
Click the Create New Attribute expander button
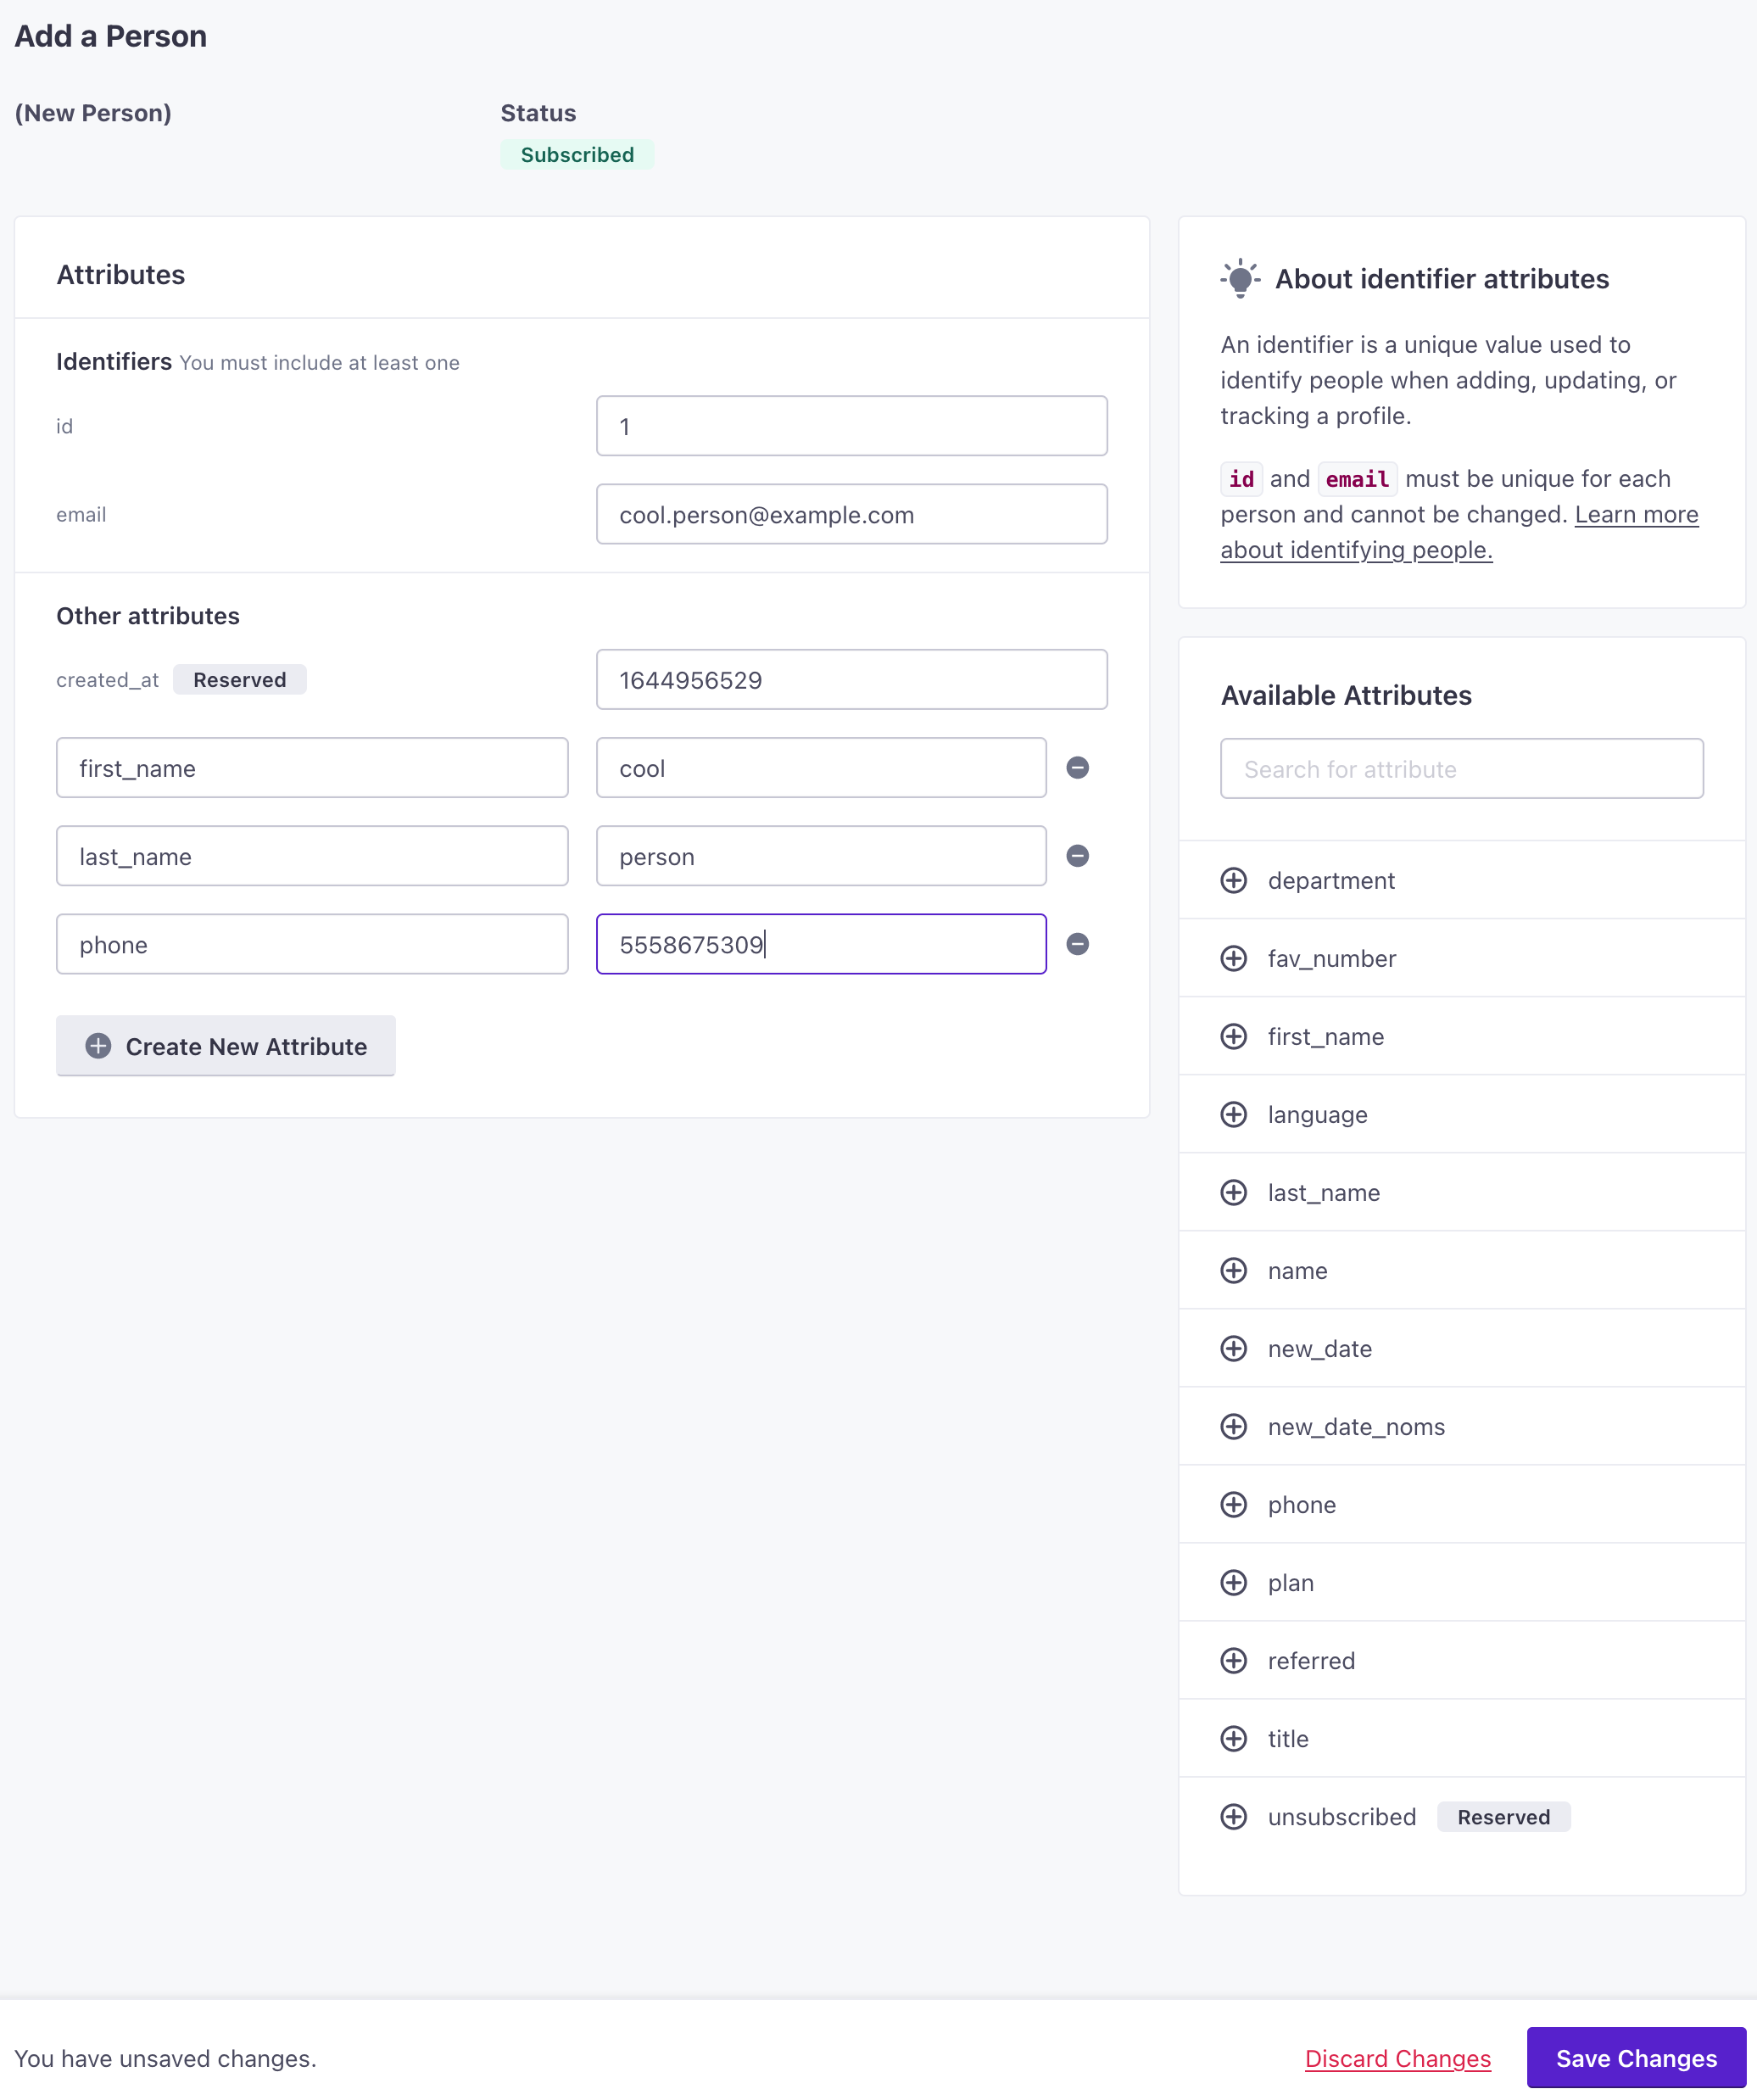225,1047
